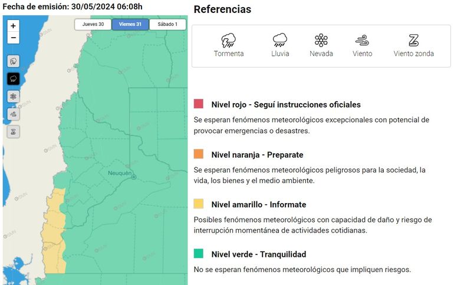Enable wind filter button on map sidebar
Viewport: 454px width, 285px height.
pyautogui.click(x=14, y=114)
